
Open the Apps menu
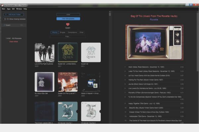[9, 9]
